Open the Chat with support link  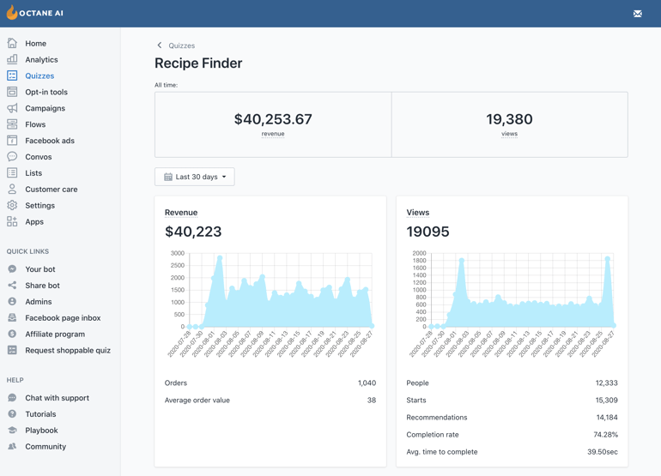coord(58,398)
